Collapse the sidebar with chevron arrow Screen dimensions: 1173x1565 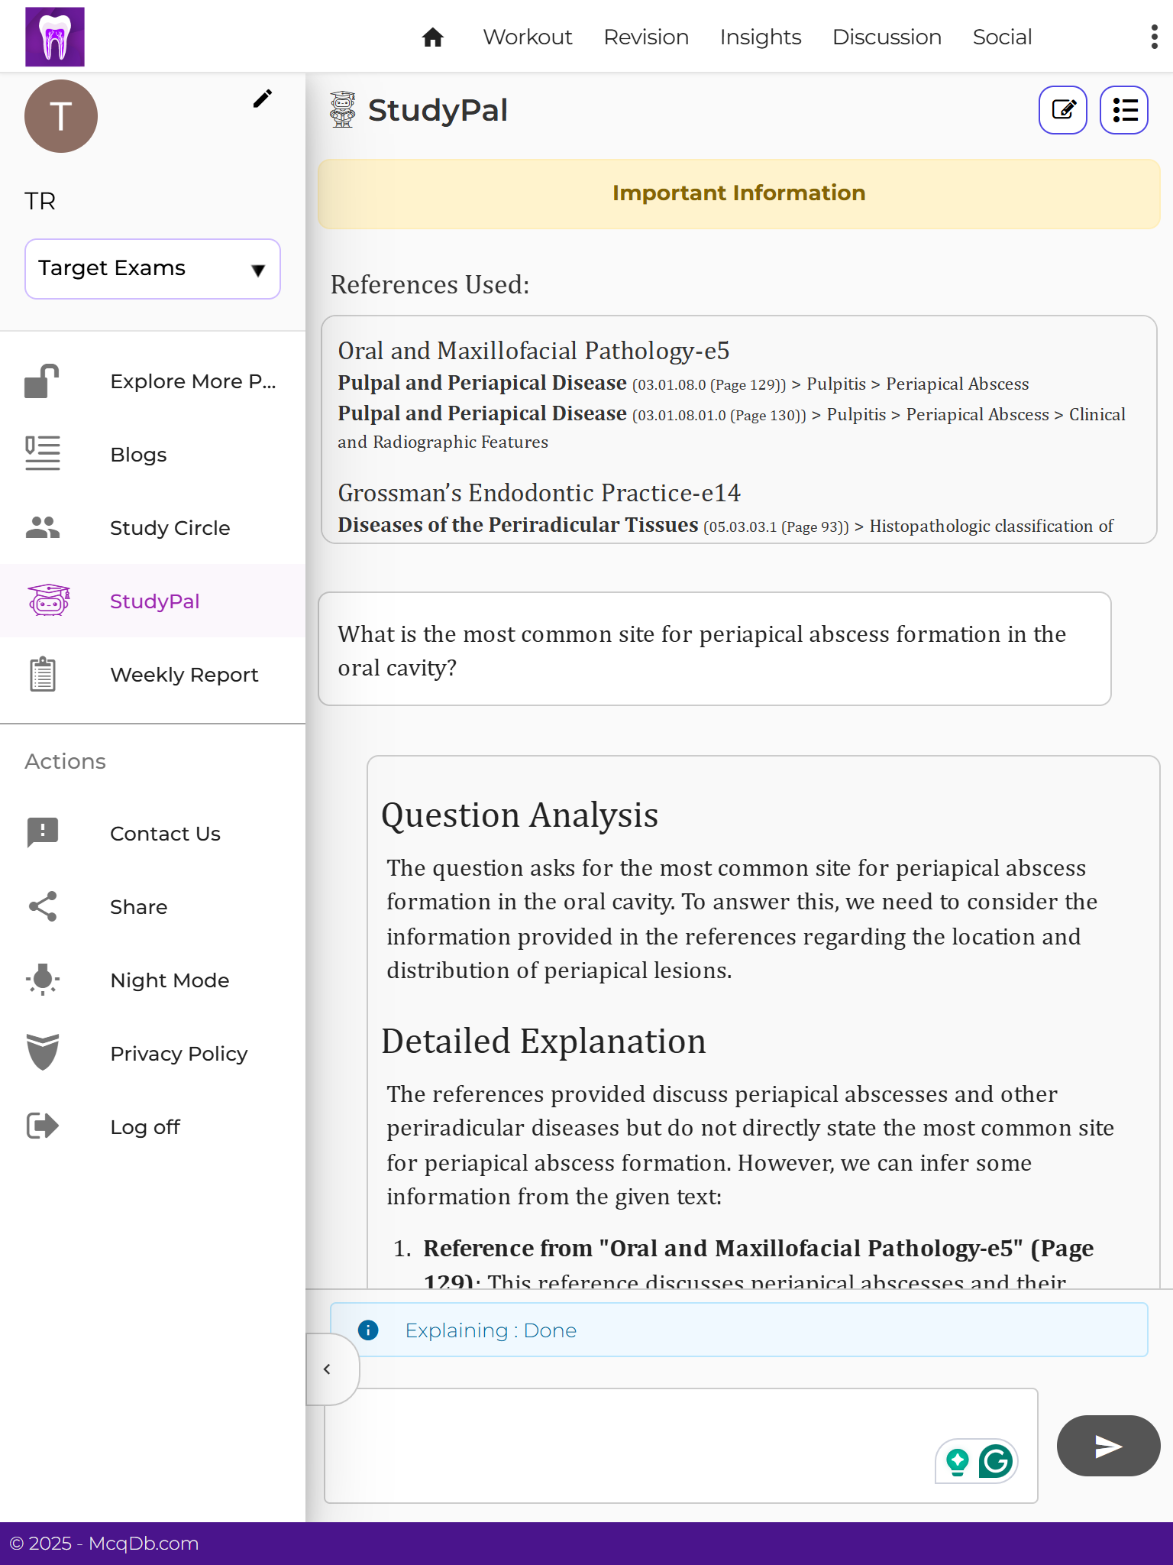pyautogui.click(x=328, y=1369)
